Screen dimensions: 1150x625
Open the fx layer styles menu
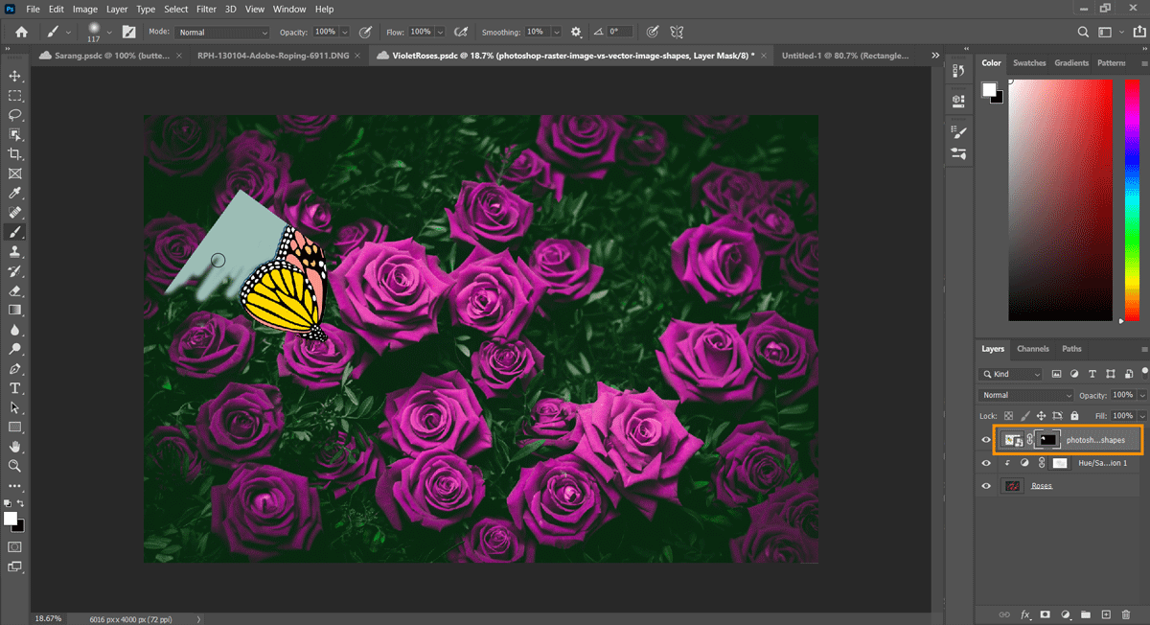tap(1023, 614)
